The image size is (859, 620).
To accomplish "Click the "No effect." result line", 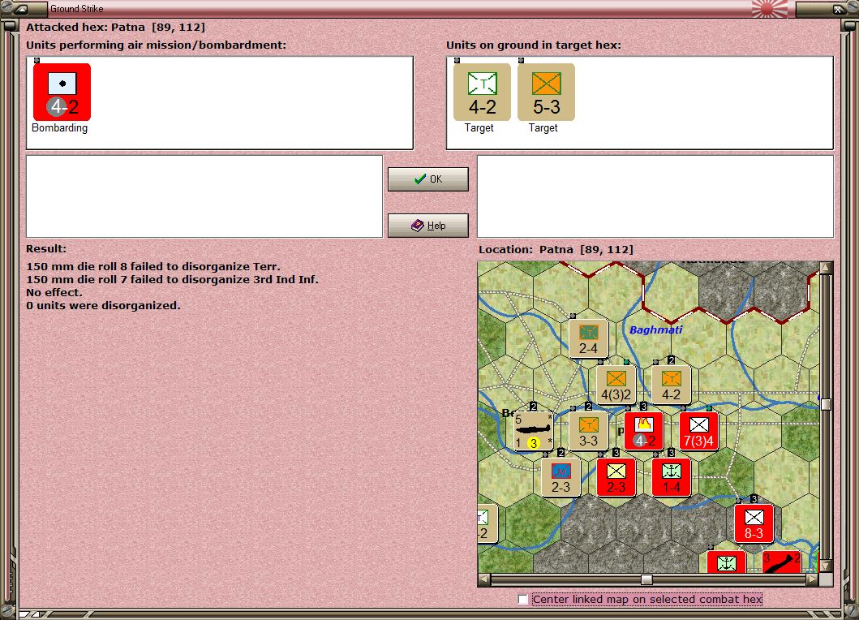I will coord(54,292).
